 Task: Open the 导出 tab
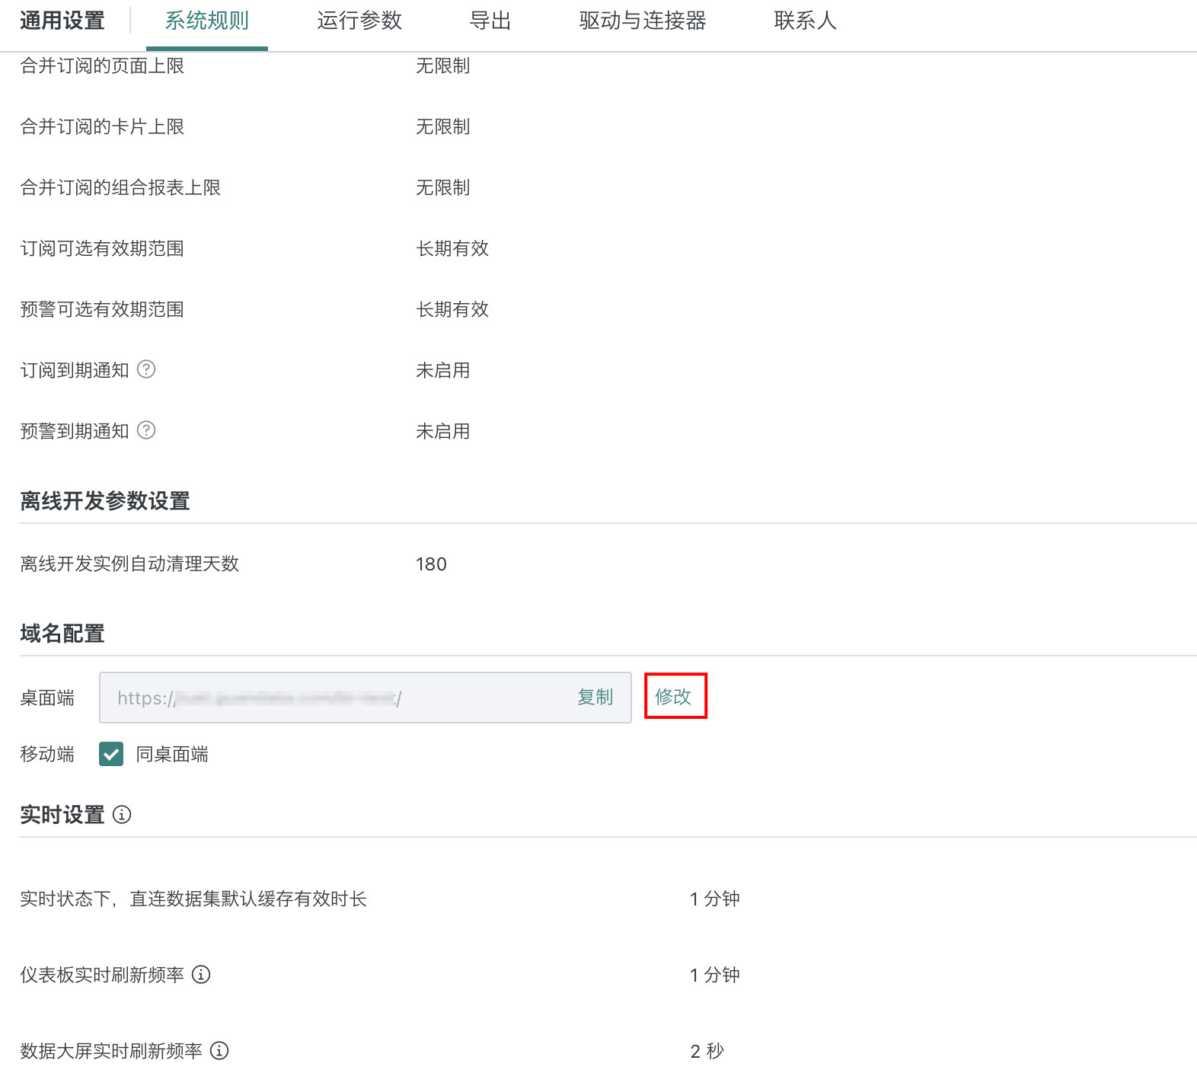point(490,21)
